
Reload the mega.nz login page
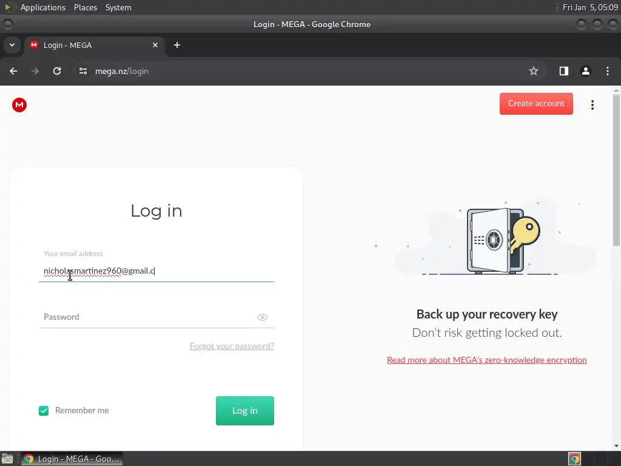[57, 72]
